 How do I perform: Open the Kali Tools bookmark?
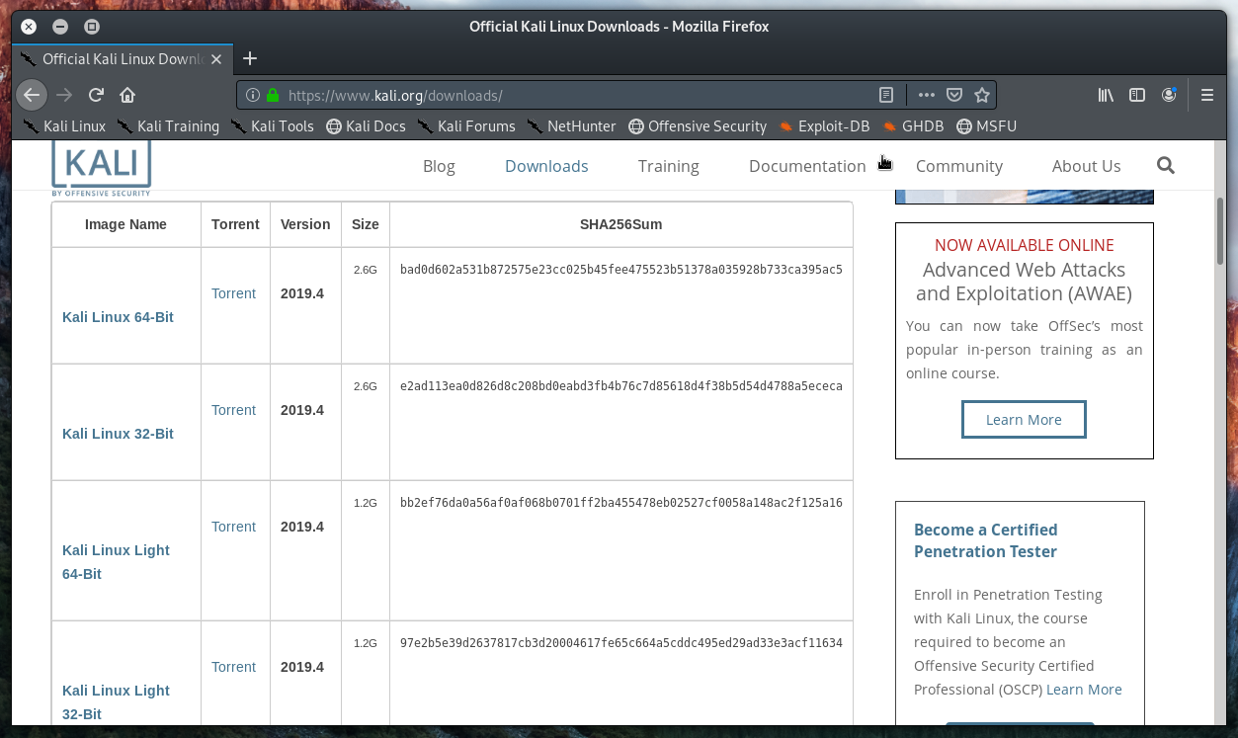point(272,125)
